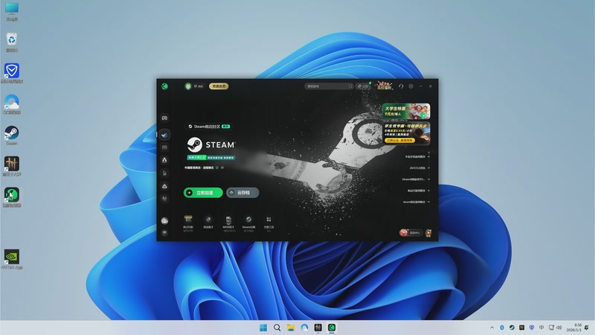This screenshot has height=335, width=595.
Task: Select the fifth game icon in left sidebar
Action: pyautogui.click(x=164, y=173)
